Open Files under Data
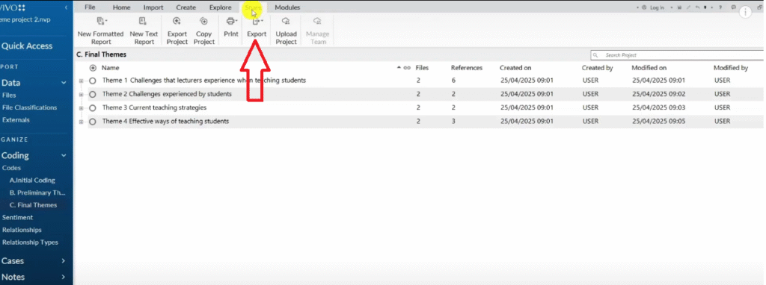 [9, 95]
